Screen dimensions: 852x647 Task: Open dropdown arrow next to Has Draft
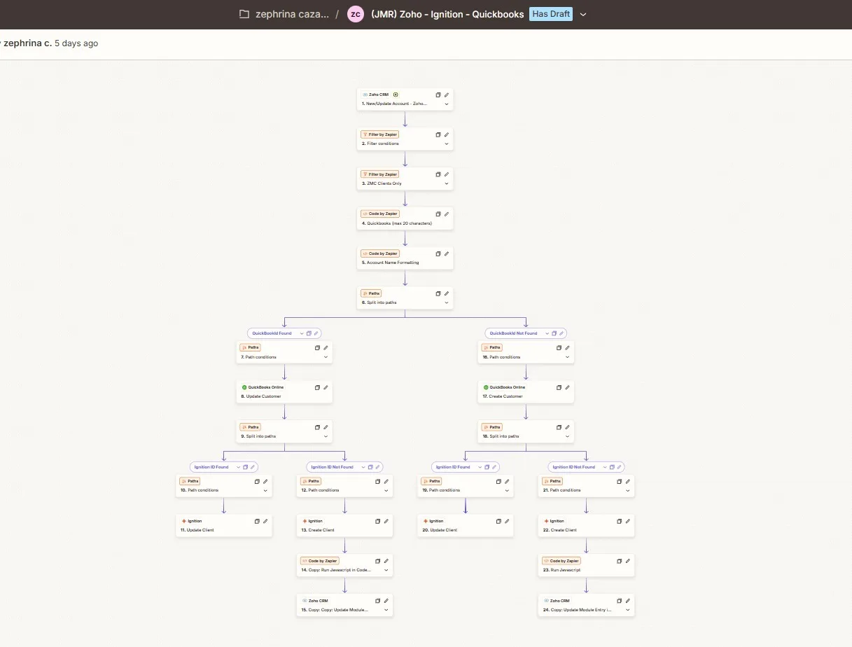584,14
